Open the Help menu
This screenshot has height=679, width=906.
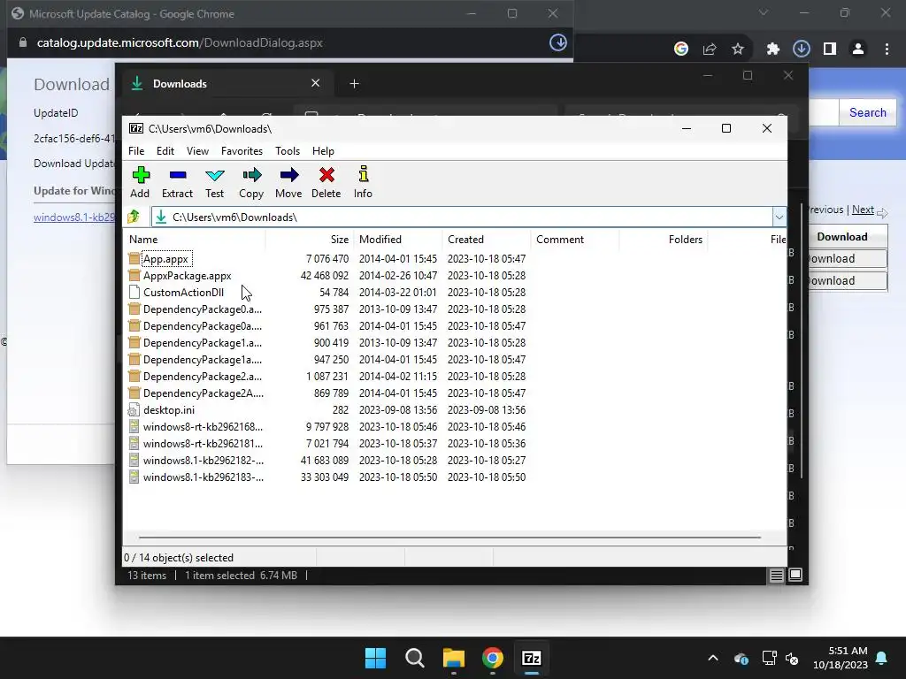point(323,150)
